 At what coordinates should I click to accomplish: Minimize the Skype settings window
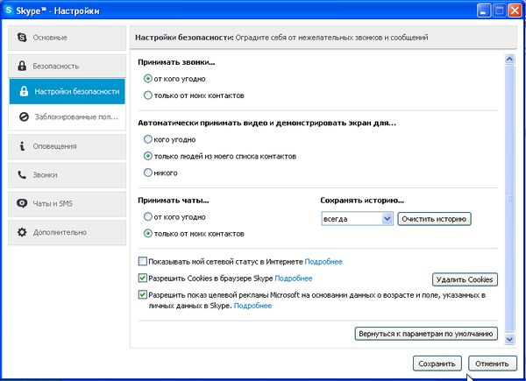click(x=483, y=11)
